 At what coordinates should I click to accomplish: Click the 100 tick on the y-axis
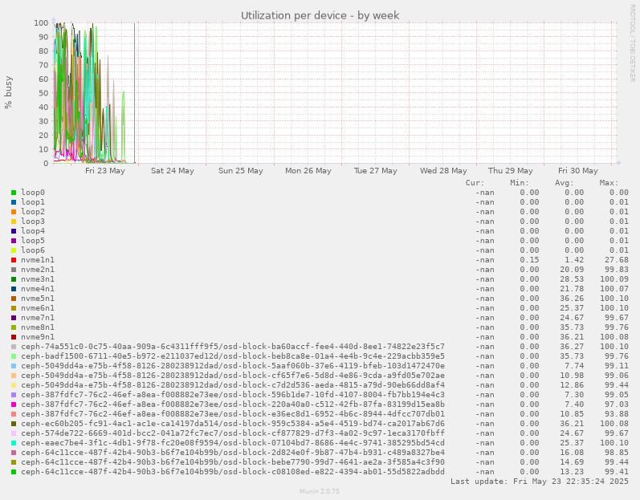pos(41,22)
